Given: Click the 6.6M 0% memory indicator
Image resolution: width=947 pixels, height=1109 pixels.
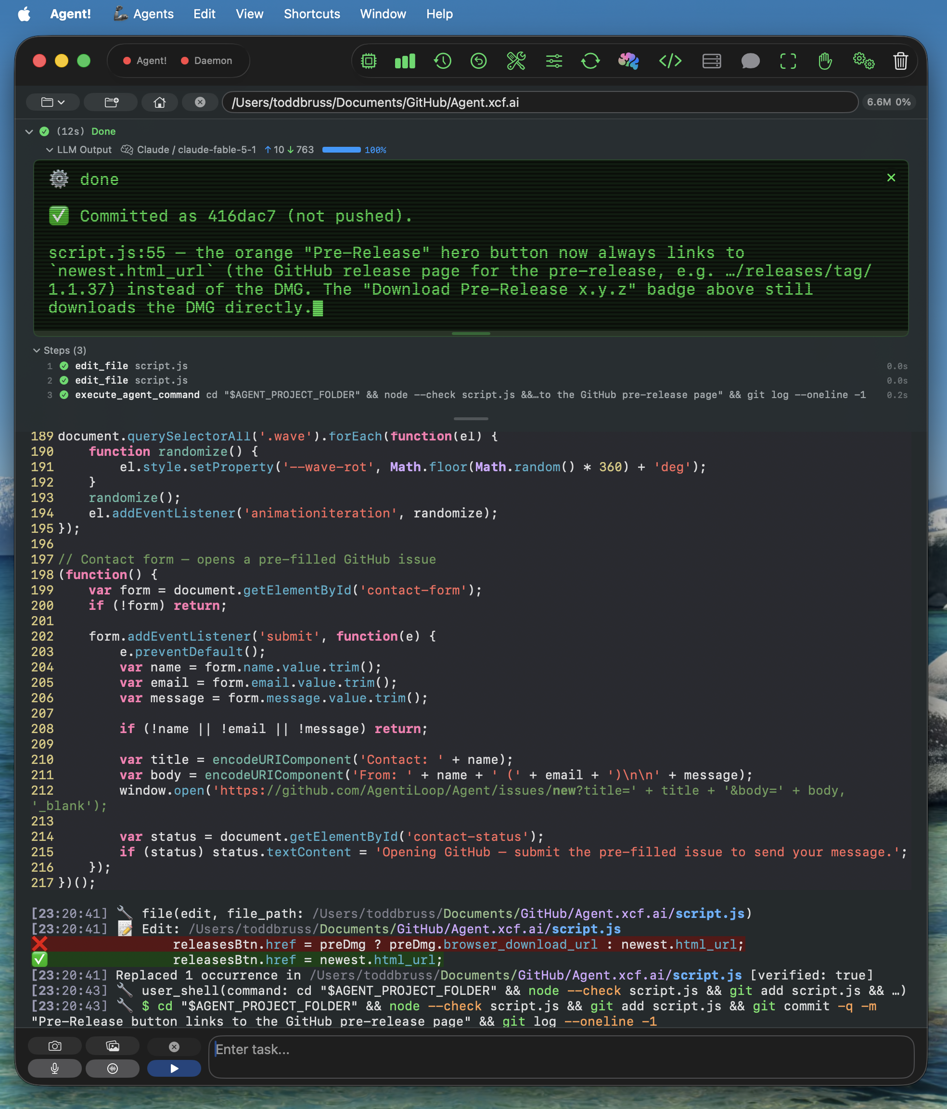Looking at the screenshot, I should point(888,102).
